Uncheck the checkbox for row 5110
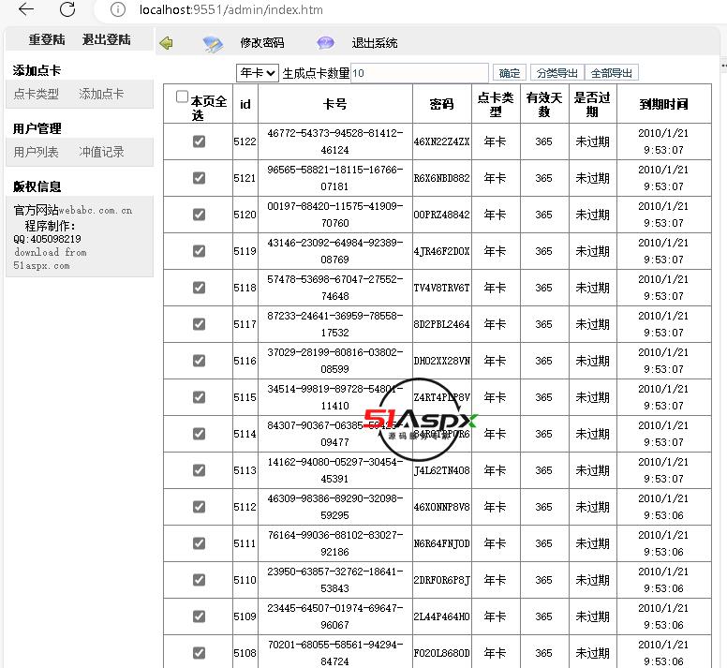The width and height of the screenshot is (727, 668). (199, 580)
